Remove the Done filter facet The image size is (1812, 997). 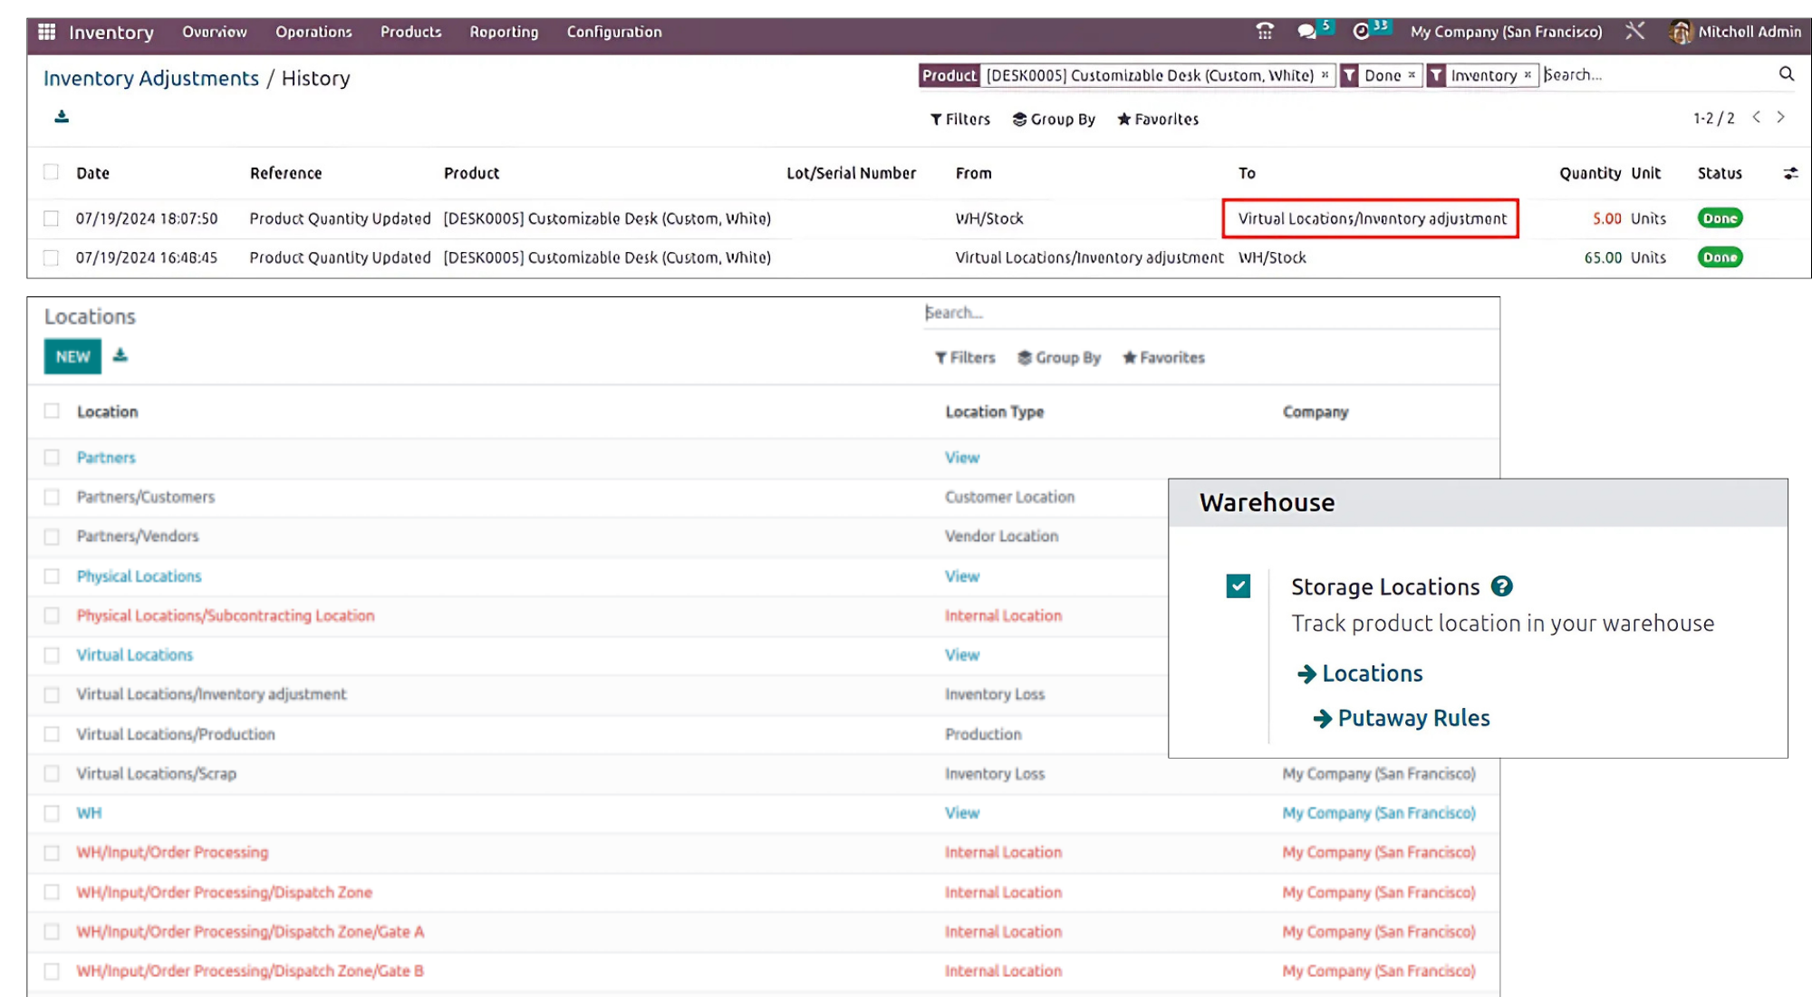point(1412,75)
